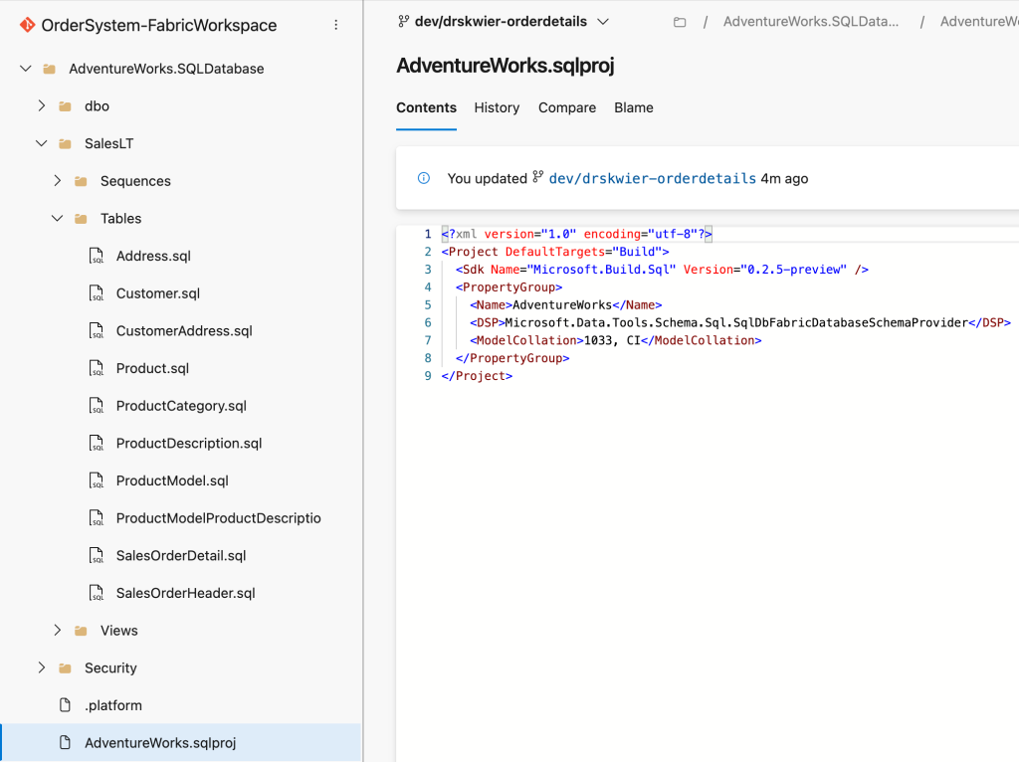Collapse the SalesLT folder
Image resolution: width=1019 pixels, height=762 pixels.
point(41,143)
